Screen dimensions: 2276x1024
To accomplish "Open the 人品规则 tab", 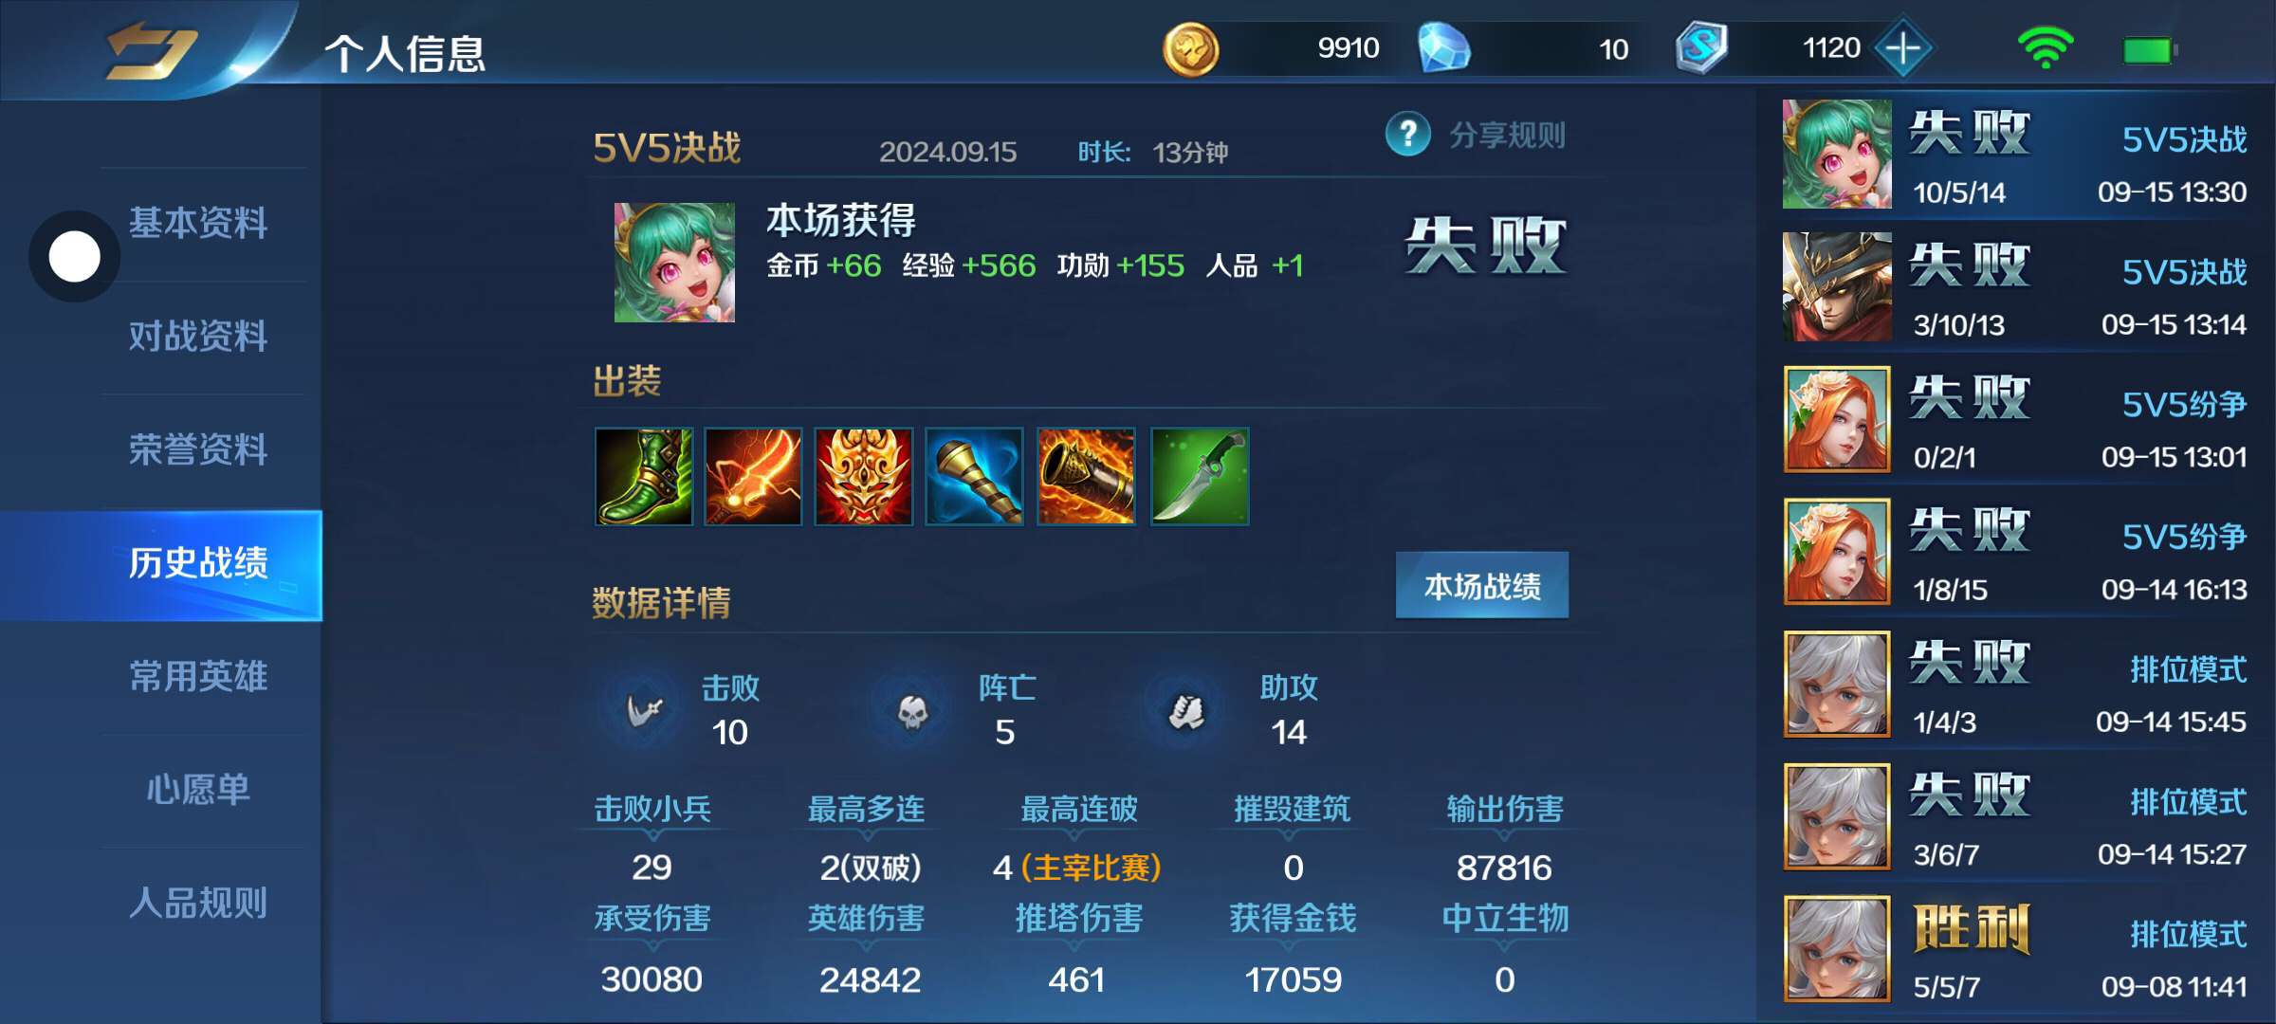I will click(198, 904).
